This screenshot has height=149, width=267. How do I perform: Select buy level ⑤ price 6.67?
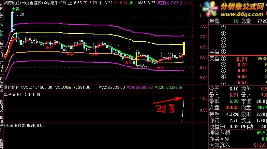[242, 82]
